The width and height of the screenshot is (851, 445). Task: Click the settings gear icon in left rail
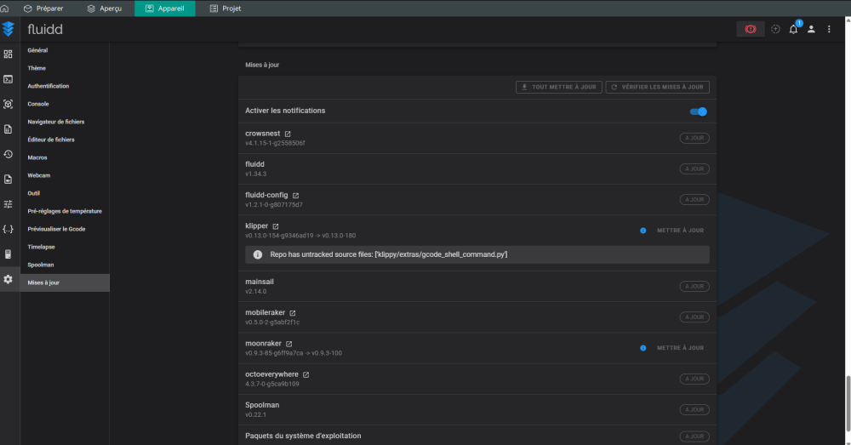tap(9, 279)
